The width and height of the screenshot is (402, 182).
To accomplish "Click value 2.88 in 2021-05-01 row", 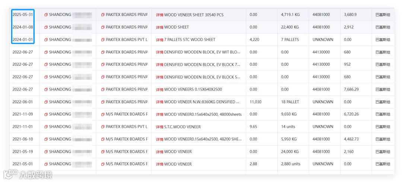I will pos(253,164).
